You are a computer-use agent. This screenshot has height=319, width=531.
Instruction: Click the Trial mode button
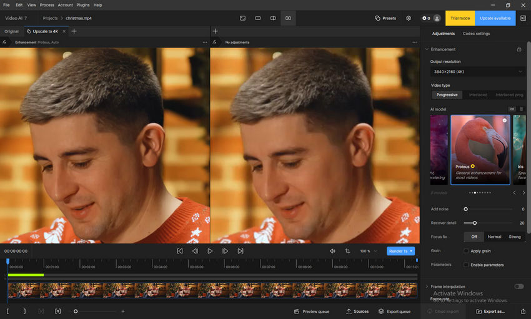click(x=460, y=18)
